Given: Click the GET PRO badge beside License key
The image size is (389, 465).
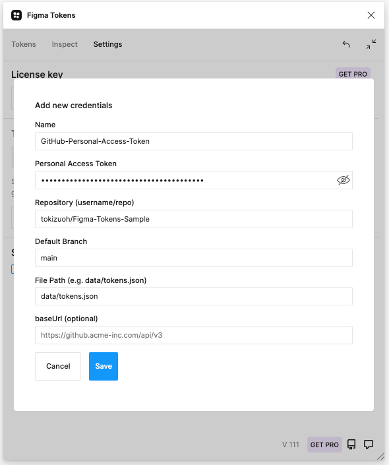Looking at the screenshot, I should [x=353, y=74].
